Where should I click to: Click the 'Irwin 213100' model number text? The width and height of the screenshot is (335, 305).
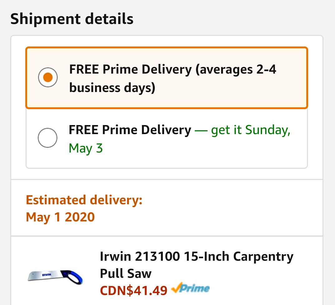(140, 256)
